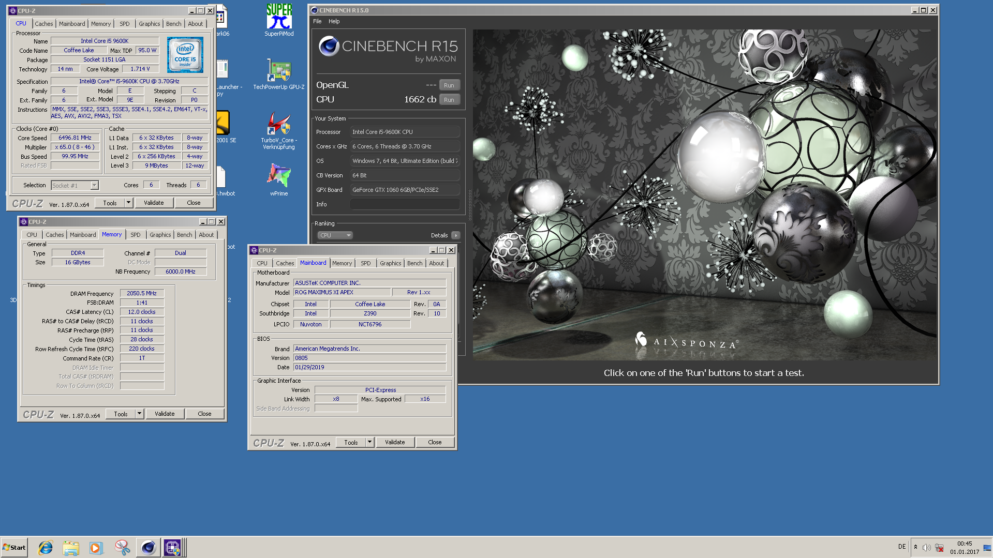Click the DRAM Frequency value 2050.5 MHz
The height and width of the screenshot is (558, 993).
pyautogui.click(x=142, y=293)
